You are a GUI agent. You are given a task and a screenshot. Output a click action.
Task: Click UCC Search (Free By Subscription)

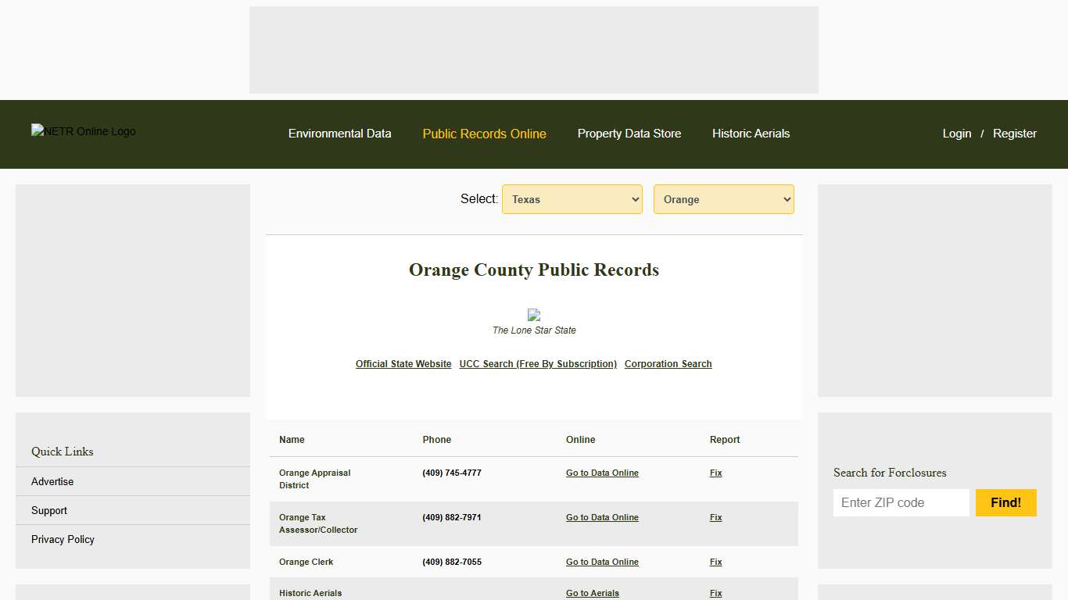click(x=537, y=363)
